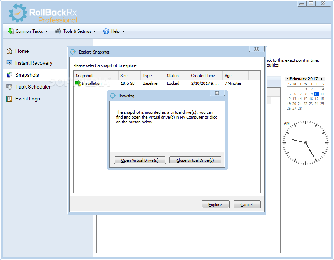334x260 pixels.
Task: Switch to Instant Recovery section
Action: coord(34,63)
